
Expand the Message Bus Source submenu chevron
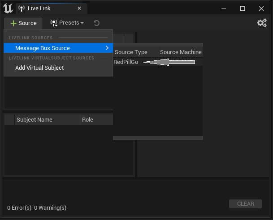107,48
